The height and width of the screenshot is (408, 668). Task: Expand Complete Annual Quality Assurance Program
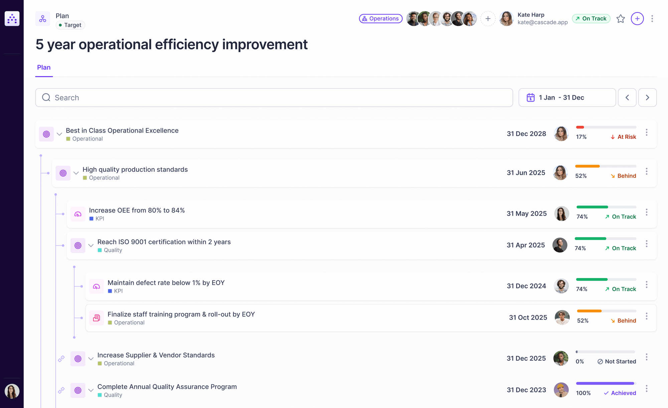91,390
